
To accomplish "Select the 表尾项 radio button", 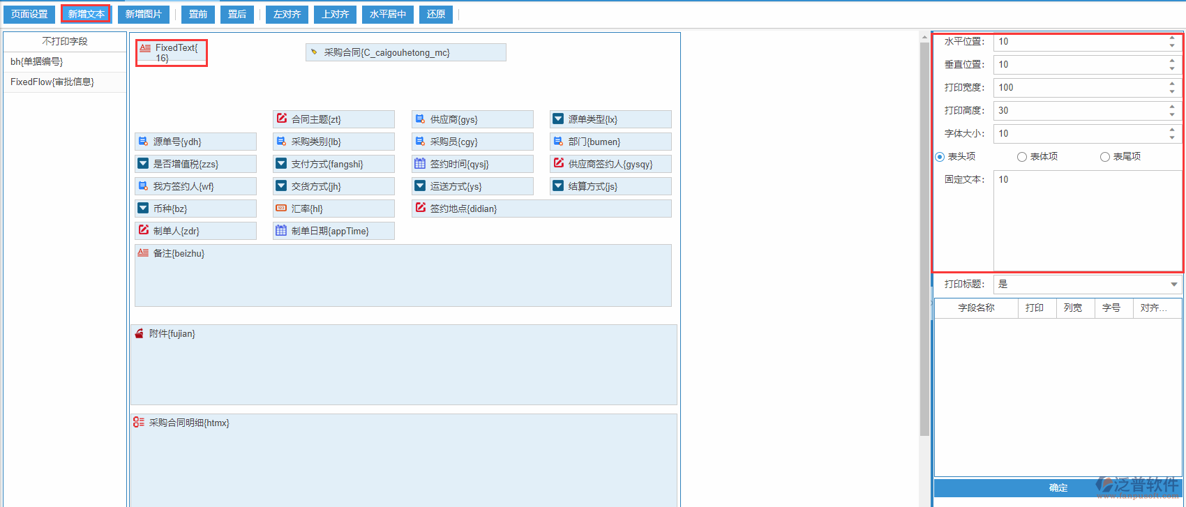I will tap(1105, 157).
